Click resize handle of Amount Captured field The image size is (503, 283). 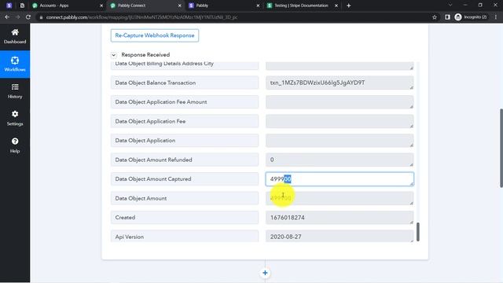pos(412,183)
